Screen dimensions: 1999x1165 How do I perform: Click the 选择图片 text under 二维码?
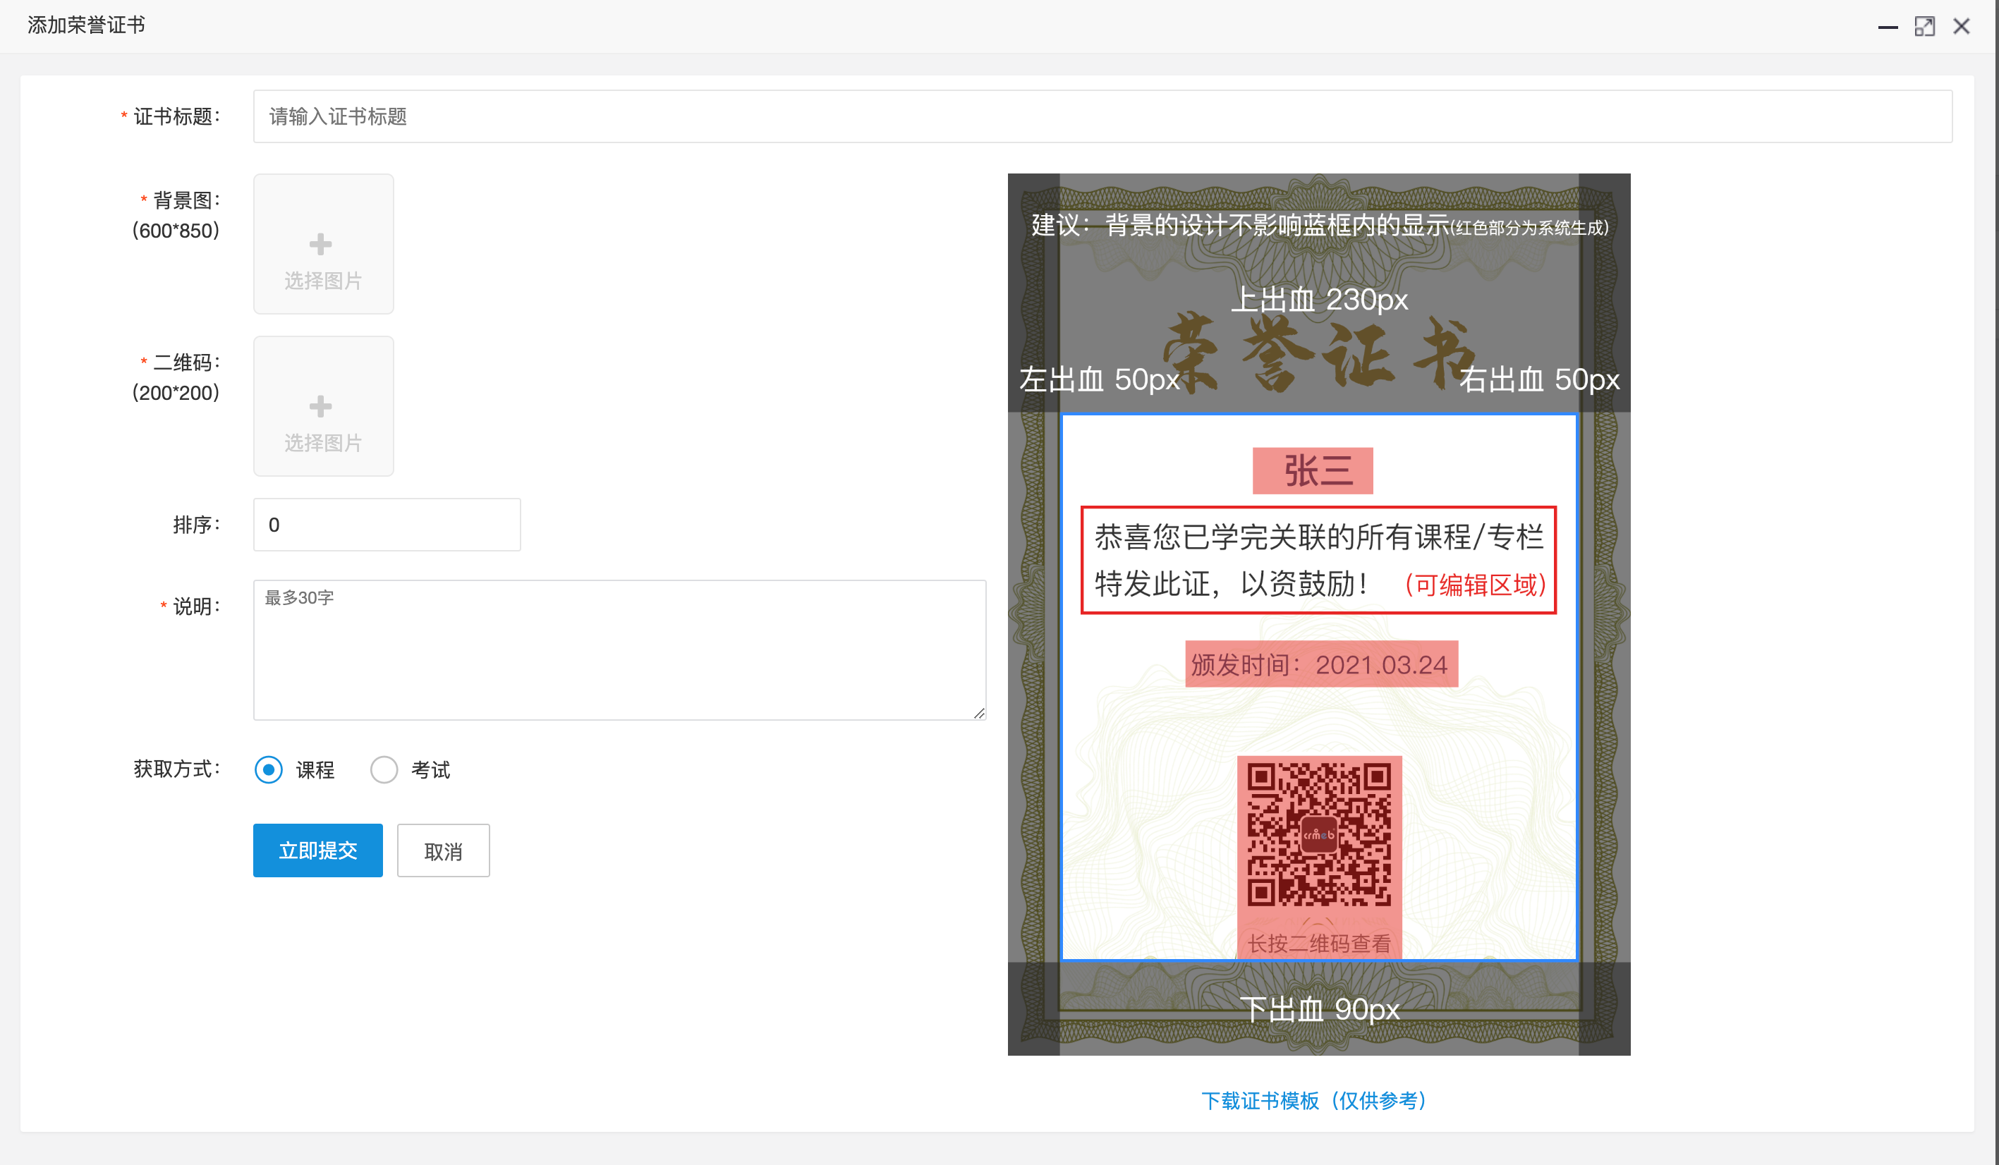pos(323,443)
